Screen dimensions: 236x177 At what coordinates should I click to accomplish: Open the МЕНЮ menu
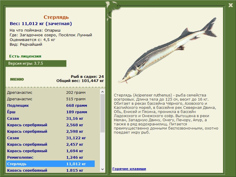17,79
